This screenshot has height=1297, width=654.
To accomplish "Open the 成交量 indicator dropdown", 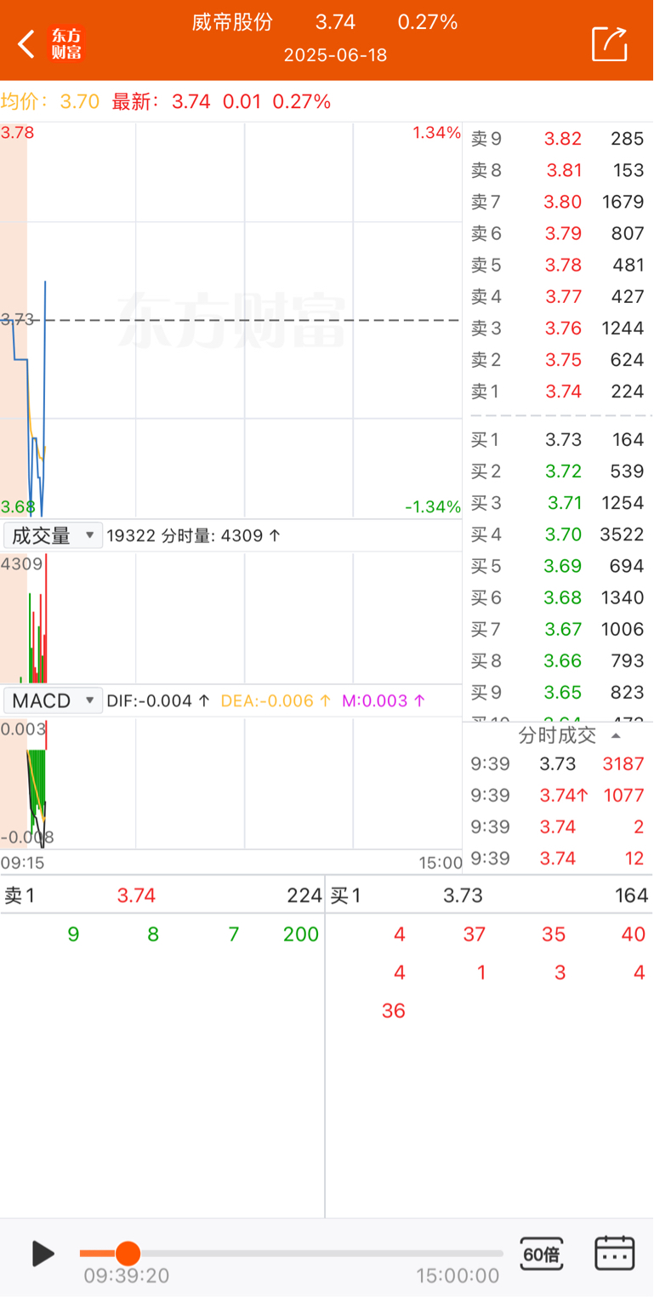I will pos(54,535).
